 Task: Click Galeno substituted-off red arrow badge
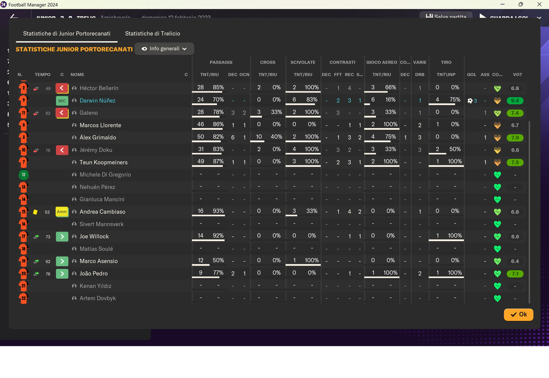(x=62, y=113)
